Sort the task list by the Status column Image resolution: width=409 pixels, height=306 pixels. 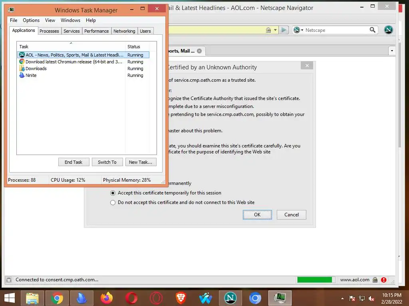click(x=137, y=47)
